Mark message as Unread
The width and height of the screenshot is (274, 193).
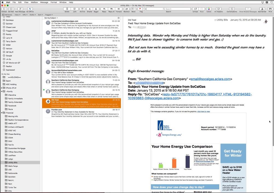point(195,9)
